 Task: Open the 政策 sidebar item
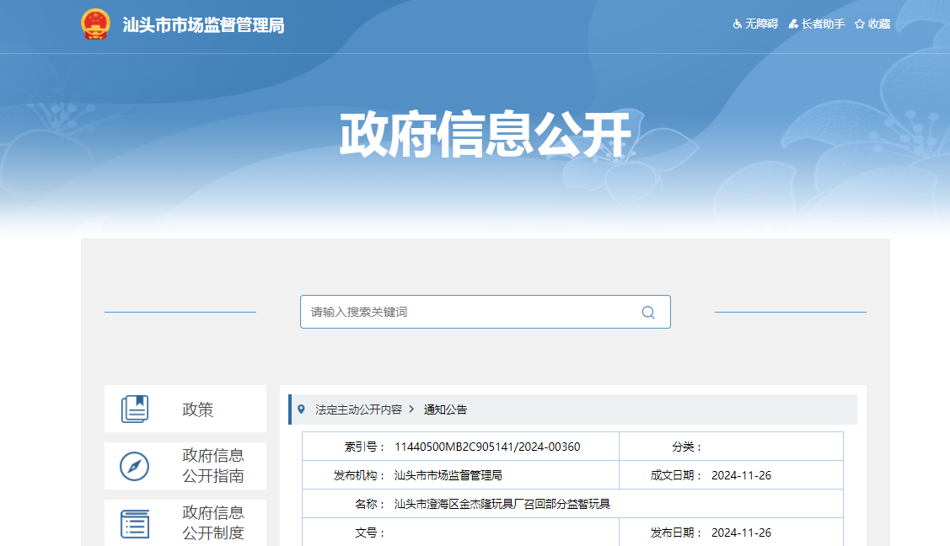pos(185,409)
